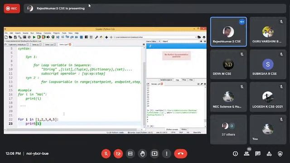
Task: Toggle the red muted microphone button
Action: pos(106,153)
